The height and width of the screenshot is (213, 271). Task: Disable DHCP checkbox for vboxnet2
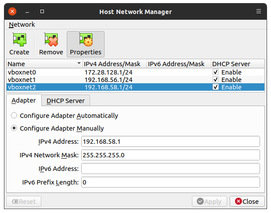tap(216, 87)
